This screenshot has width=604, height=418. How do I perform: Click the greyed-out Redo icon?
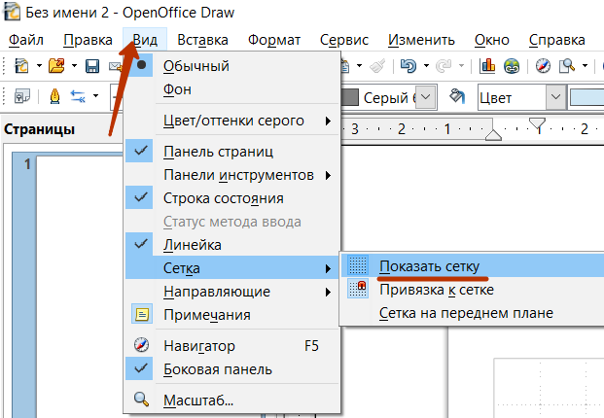tap(444, 66)
